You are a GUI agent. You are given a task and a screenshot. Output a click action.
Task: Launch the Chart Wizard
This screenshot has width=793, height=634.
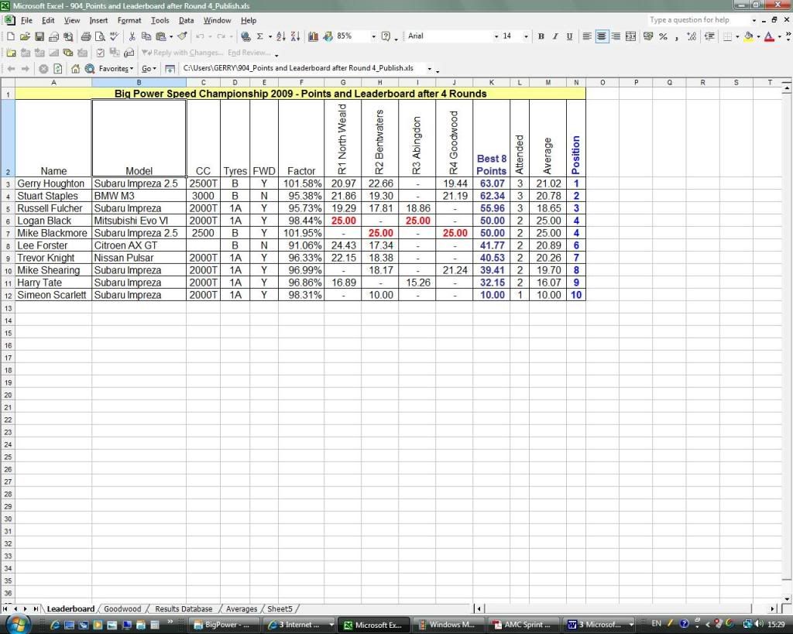(313, 36)
